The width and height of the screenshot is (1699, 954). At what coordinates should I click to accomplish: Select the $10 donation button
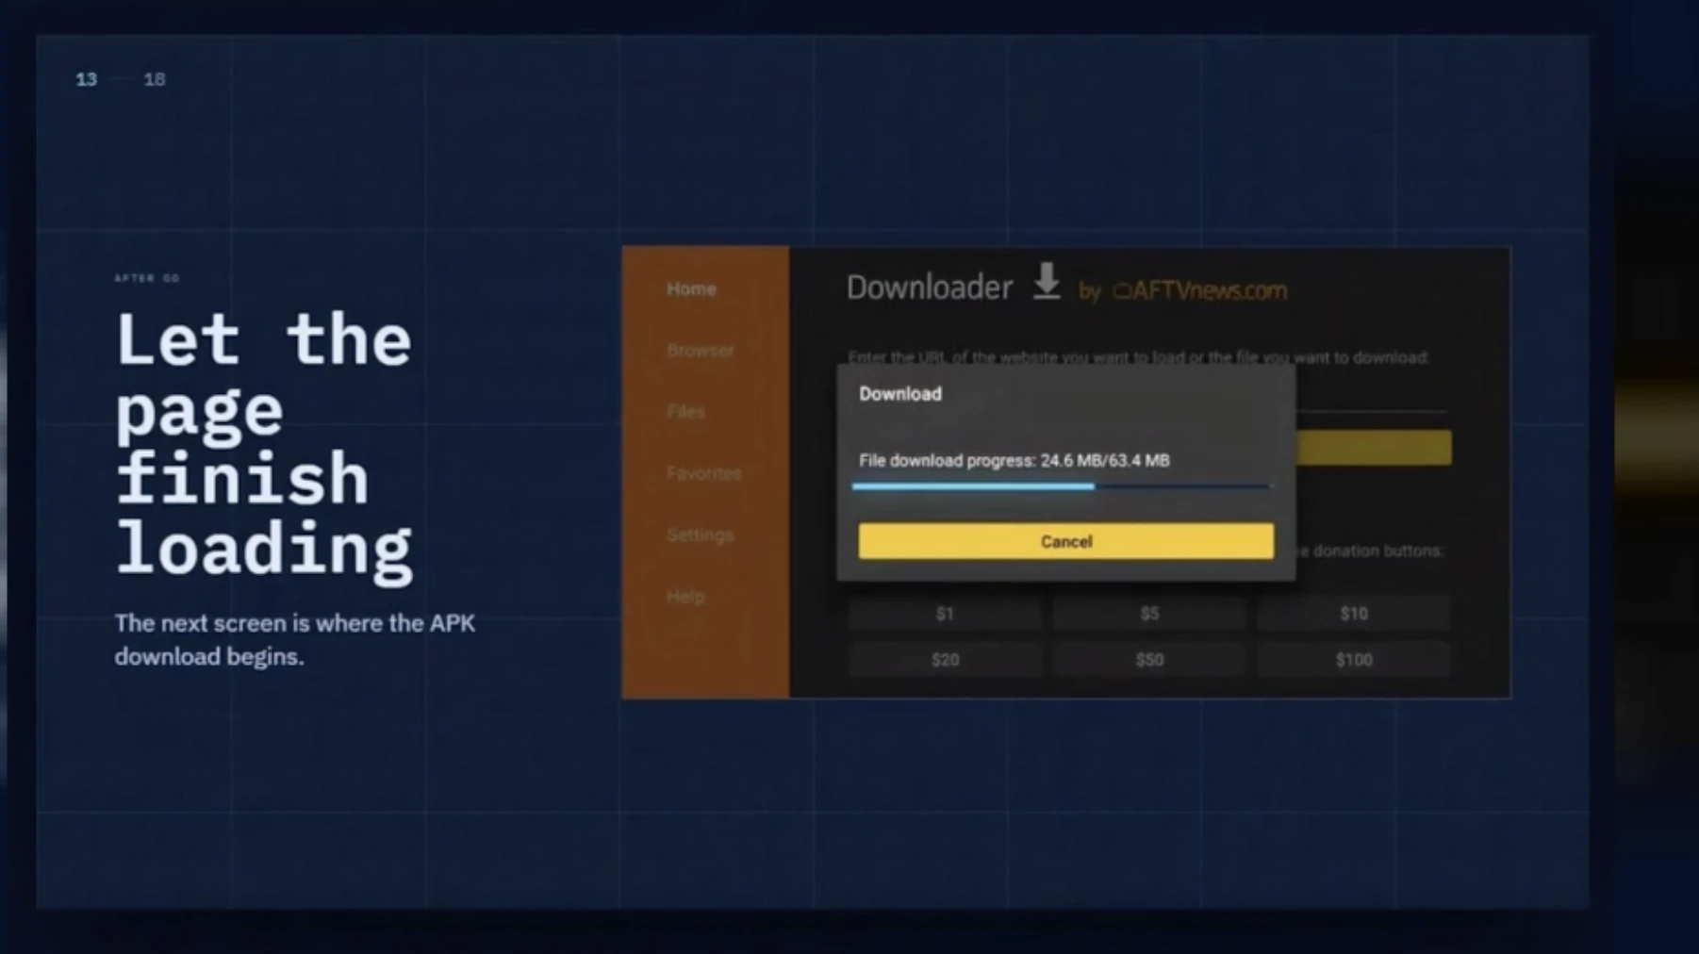tap(1353, 614)
